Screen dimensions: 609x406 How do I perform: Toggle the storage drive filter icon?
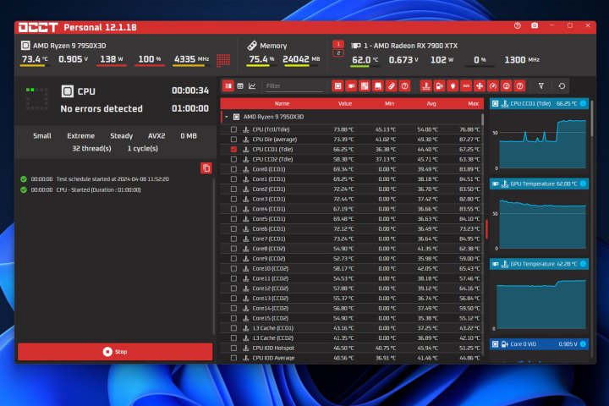pyautogui.click(x=378, y=86)
